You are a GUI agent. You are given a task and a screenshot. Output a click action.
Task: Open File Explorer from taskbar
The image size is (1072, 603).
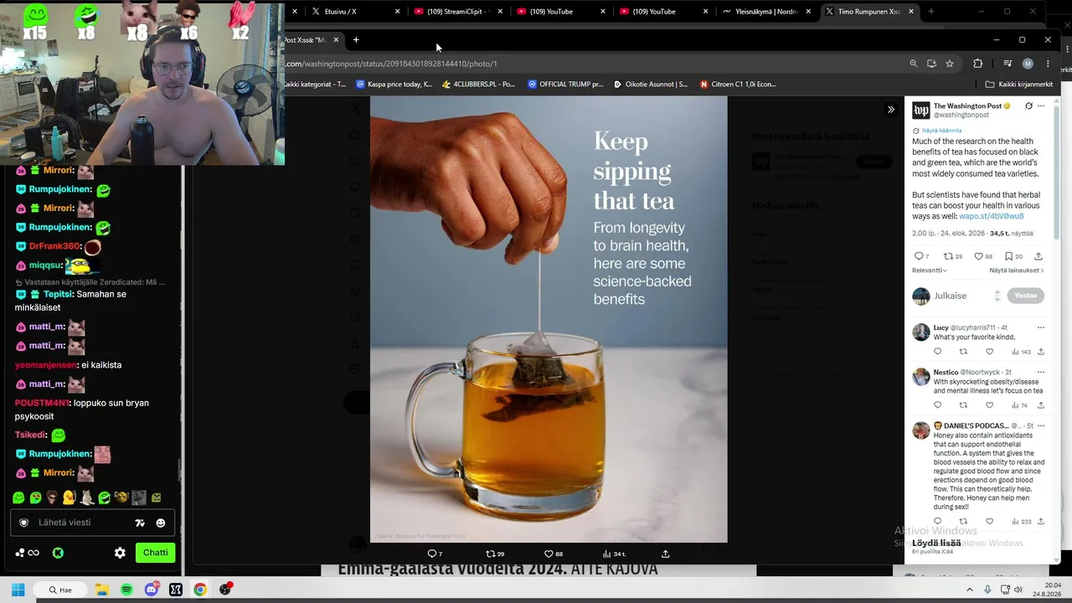102,590
